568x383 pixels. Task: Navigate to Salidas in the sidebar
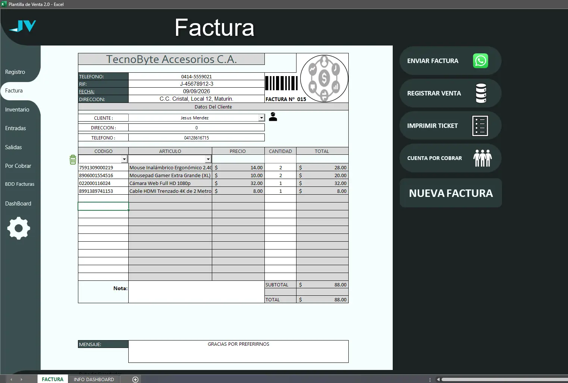[x=13, y=147]
